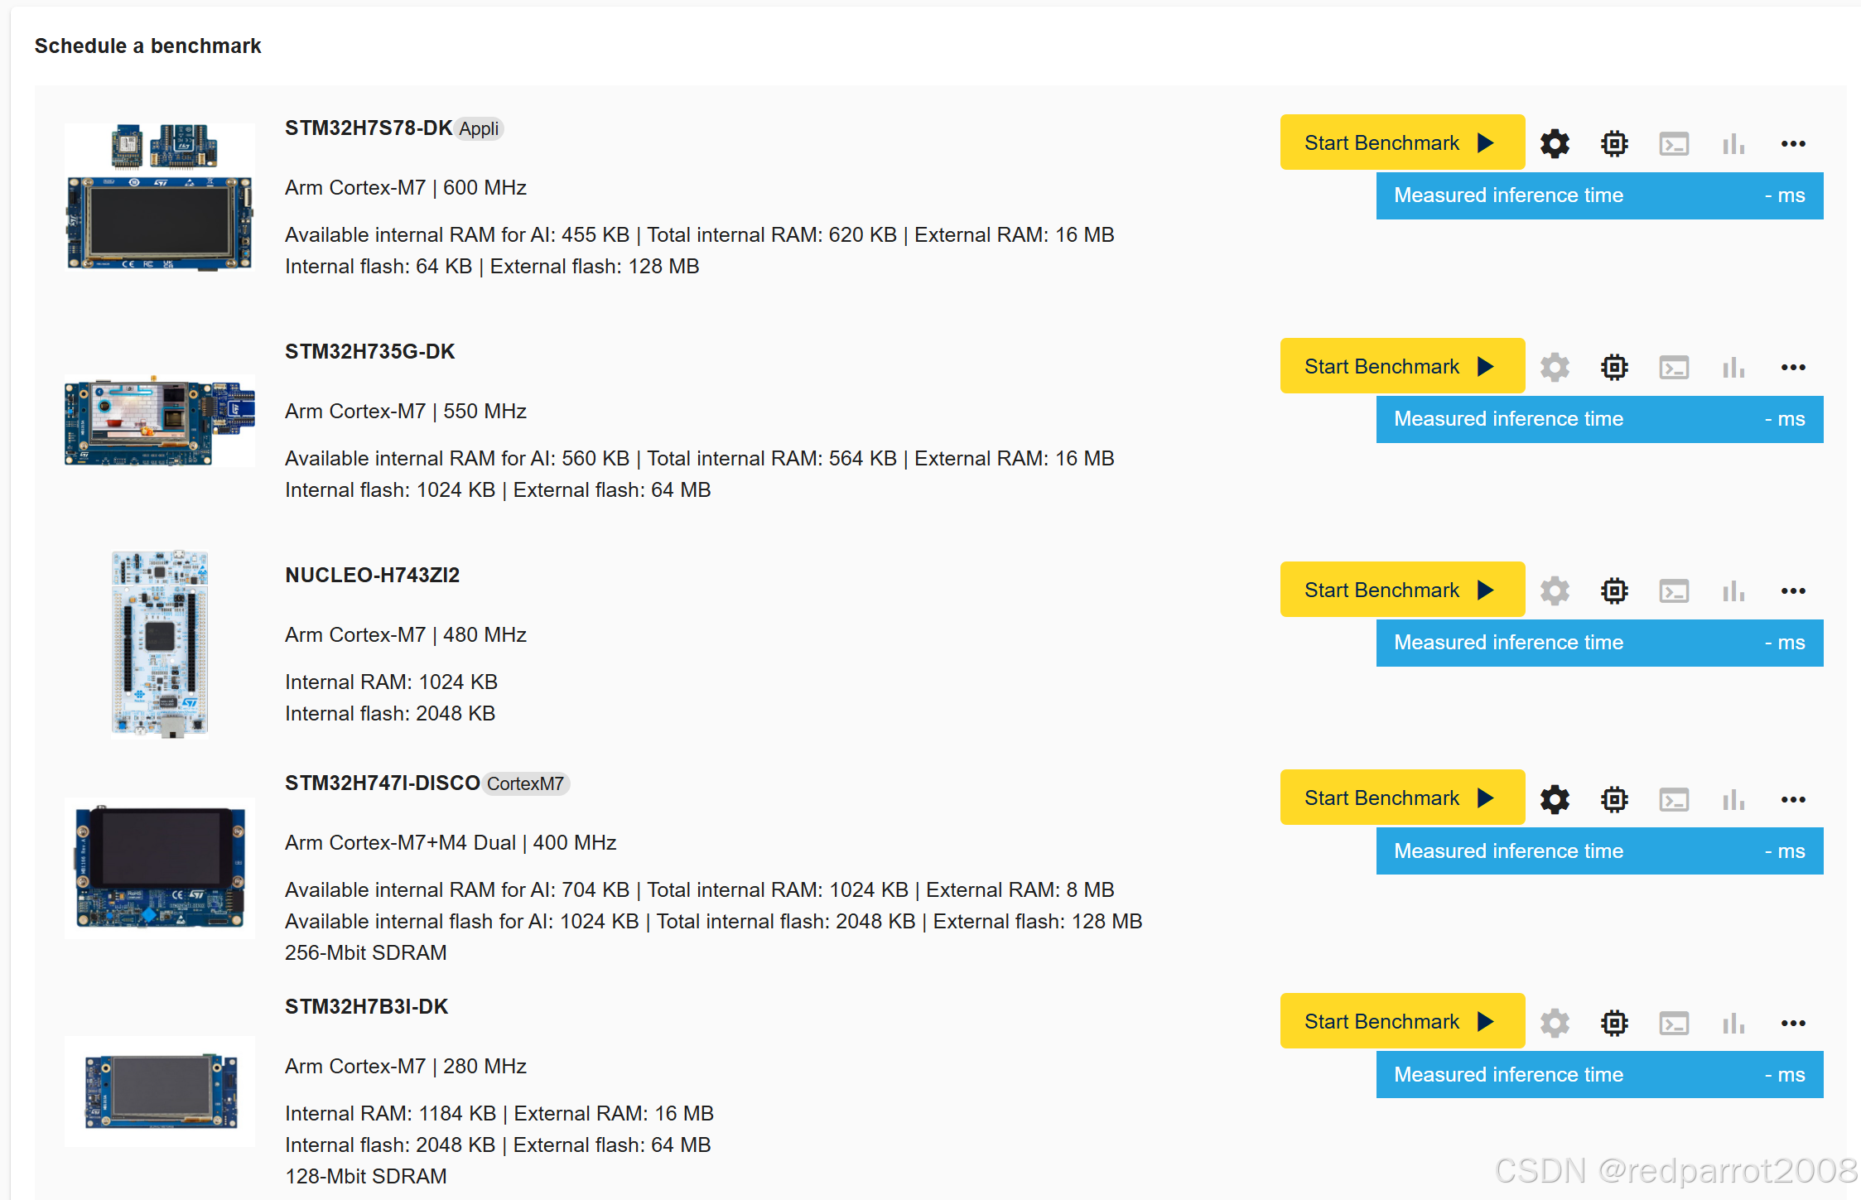
Task: Open terminal log for STM32H735G-DK
Action: click(1674, 368)
